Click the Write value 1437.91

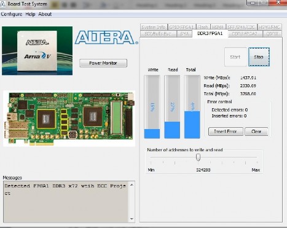(248, 78)
